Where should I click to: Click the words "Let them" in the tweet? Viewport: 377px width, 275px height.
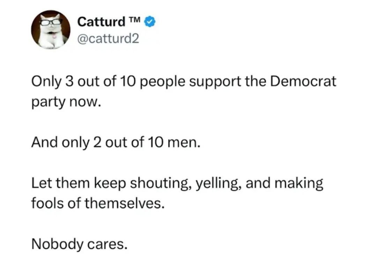tap(58, 183)
